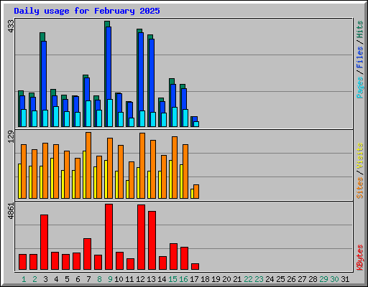Click the 129 visits axis value

[x=11, y=137]
